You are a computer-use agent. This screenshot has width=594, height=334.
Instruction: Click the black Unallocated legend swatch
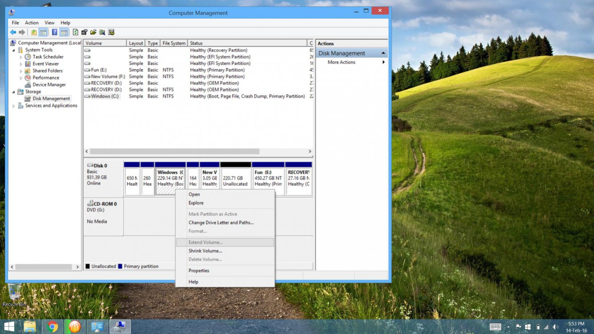pos(88,266)
